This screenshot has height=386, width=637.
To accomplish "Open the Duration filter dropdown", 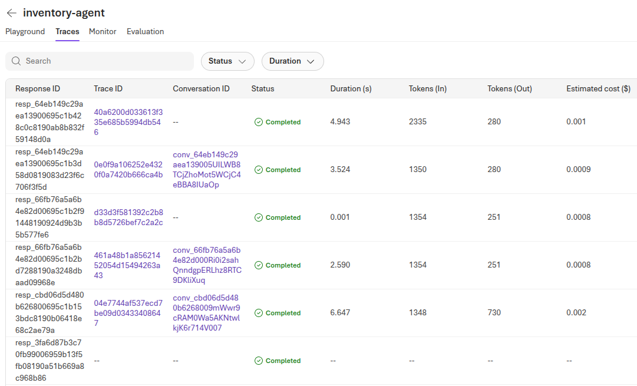I will [x=292, y=61].
